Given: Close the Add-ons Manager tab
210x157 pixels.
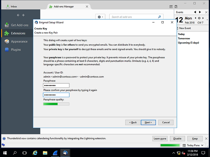Looking at the screenshot, I should tap(87, 6).
